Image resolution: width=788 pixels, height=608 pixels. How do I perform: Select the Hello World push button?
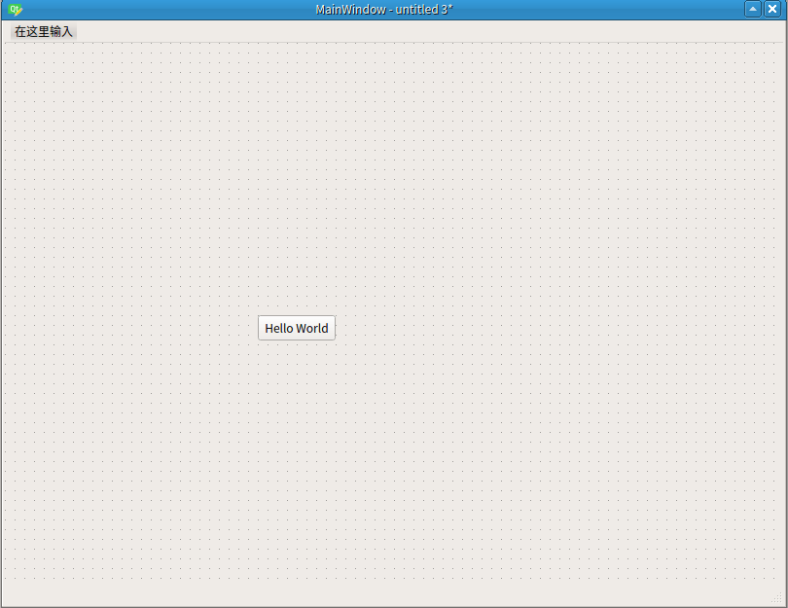point(297,328)
